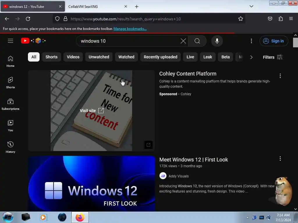Image resolution: width=298 pixels, height=223 pixels.
Task: Filter results by Watched chip
Action: 126,57
